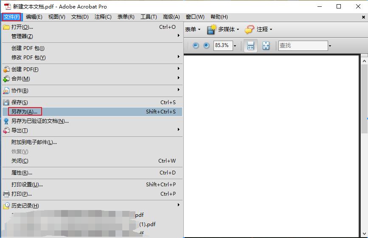Choose 附加到电子邮件(L)... entry
Image resolution: width=368 pixels, height=238 pixels.
coord(92,142)
